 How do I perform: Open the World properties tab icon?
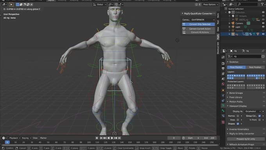pos(223,84)
